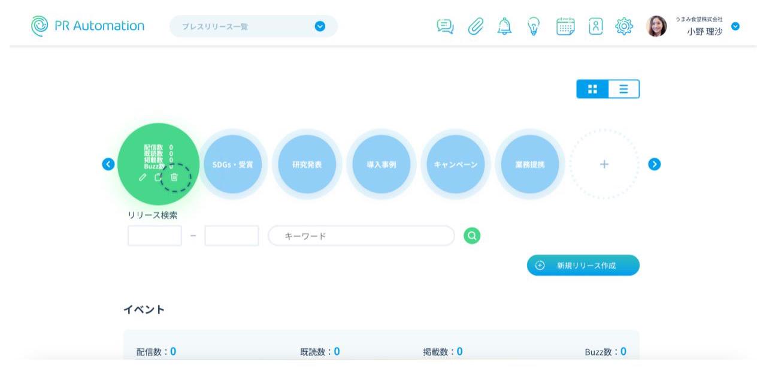Expand the user account menu arrow
The width and height of the screenshot is (766, 371).
point(735,26)
